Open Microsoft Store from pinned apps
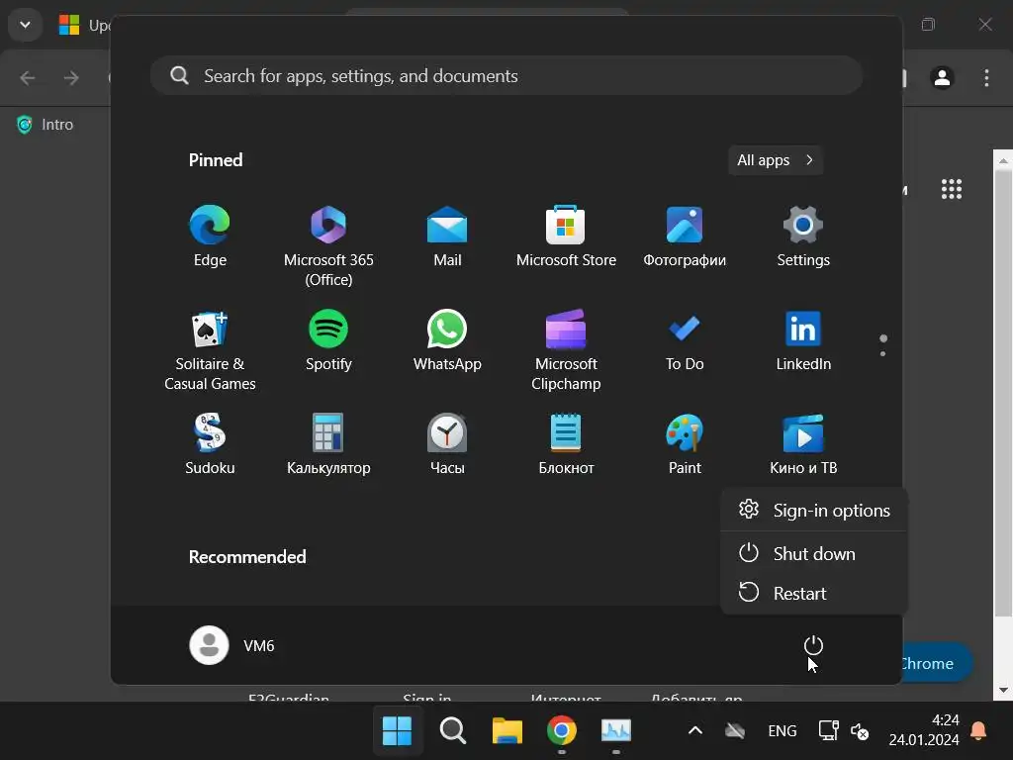The width and height of the screenshot is (1013, 760). tap(566, 236)
